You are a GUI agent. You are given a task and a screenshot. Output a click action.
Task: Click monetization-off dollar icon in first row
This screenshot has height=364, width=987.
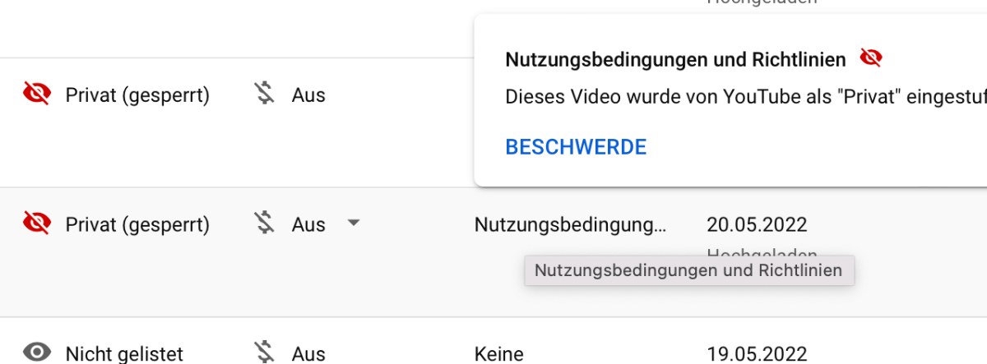pos(264,95)
